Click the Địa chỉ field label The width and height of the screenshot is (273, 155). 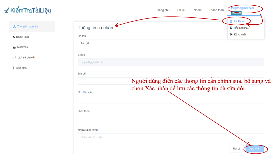coord(82,74)
